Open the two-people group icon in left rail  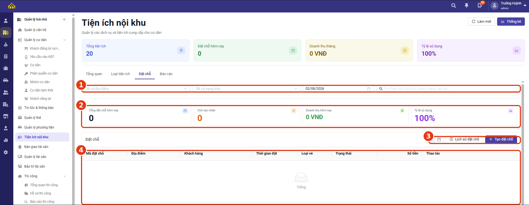click(x=6, y=93)
